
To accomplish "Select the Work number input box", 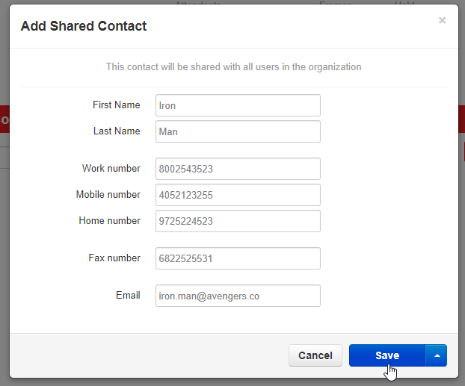I will click(238, 169).
